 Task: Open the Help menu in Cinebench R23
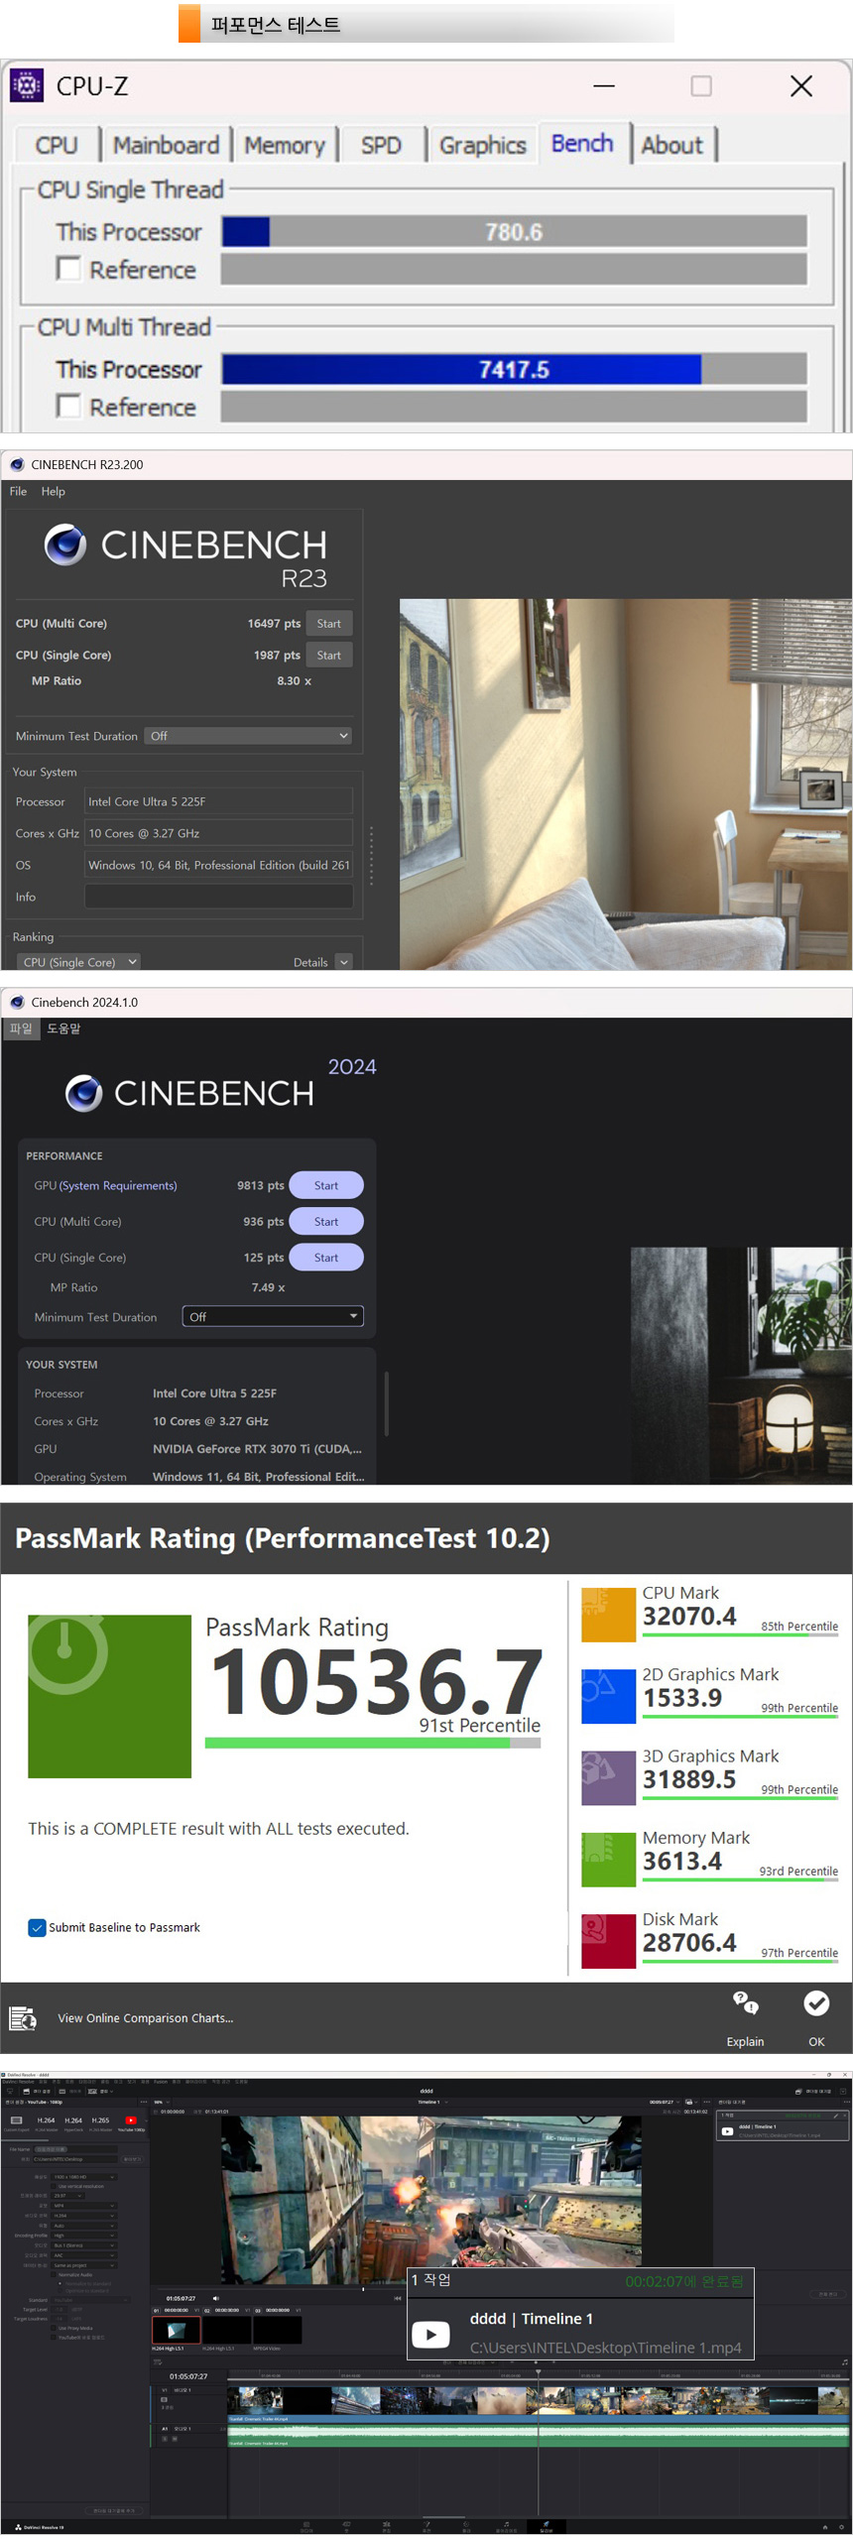(53, 492)
